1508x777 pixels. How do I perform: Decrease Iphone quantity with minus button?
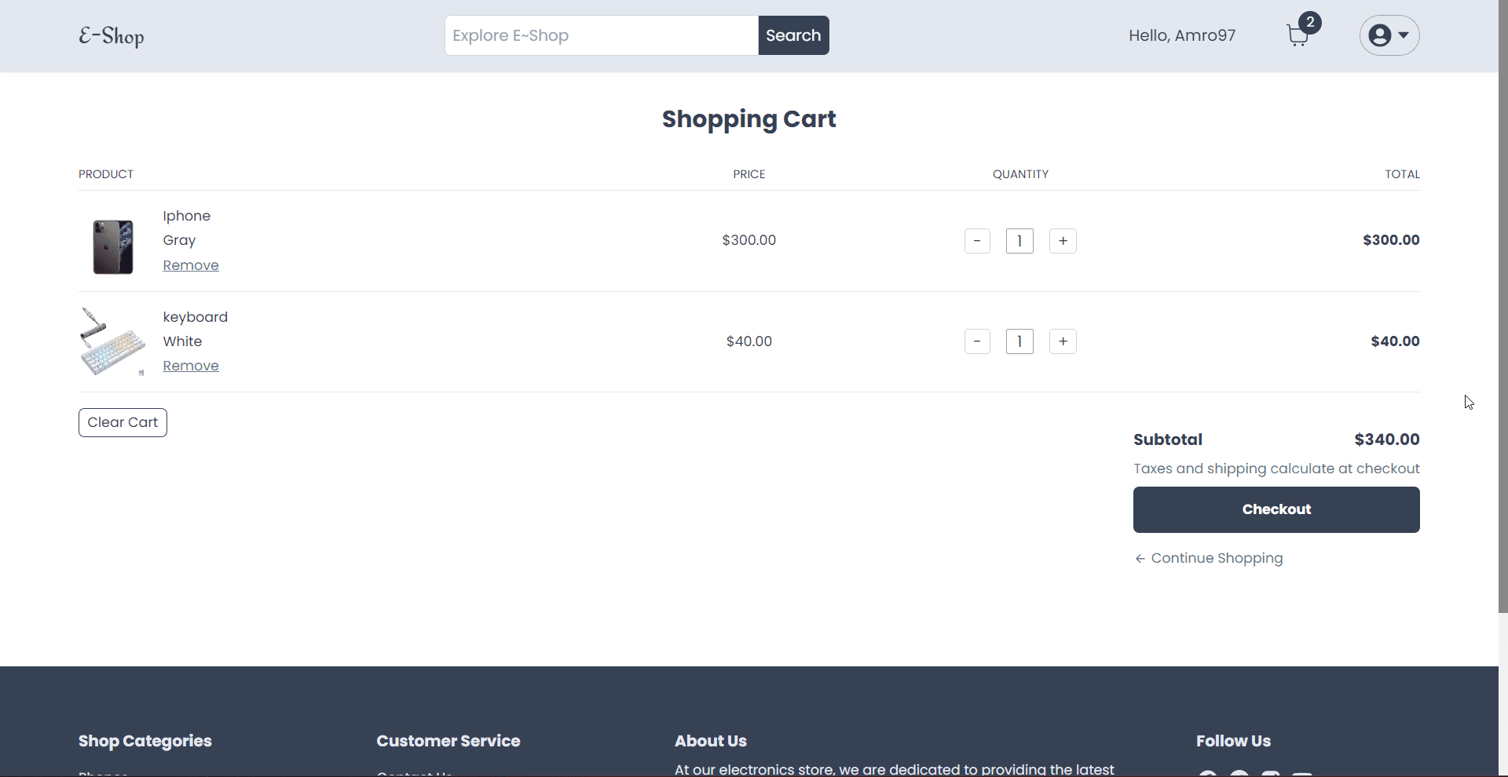977,241
